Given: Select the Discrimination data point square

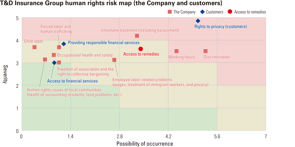Looking at the screenshot, I should tap(206, 51).
